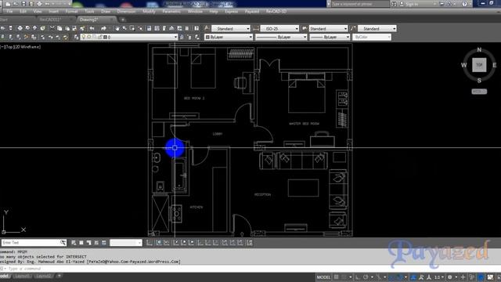The height and width of the screenshot is (282, 501).
Task: Open the Modify menu
Action: coord(149,11)
